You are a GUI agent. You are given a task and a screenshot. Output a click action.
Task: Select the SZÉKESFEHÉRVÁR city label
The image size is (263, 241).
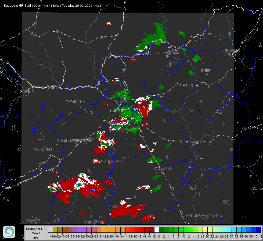[x=77, y=141]
